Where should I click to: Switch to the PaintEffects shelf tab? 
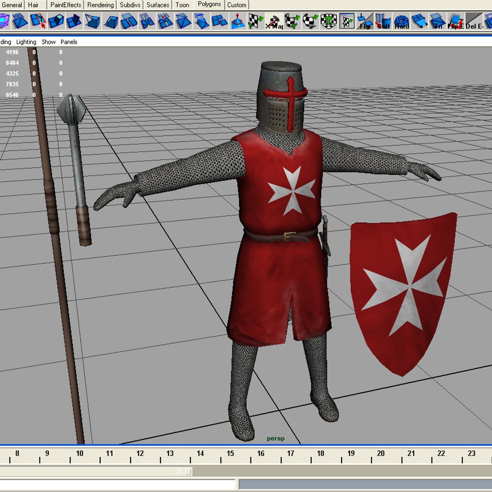coord(66,5)
